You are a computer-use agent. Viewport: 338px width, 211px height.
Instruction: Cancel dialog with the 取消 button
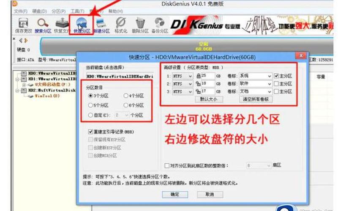(x=210, y=195)
